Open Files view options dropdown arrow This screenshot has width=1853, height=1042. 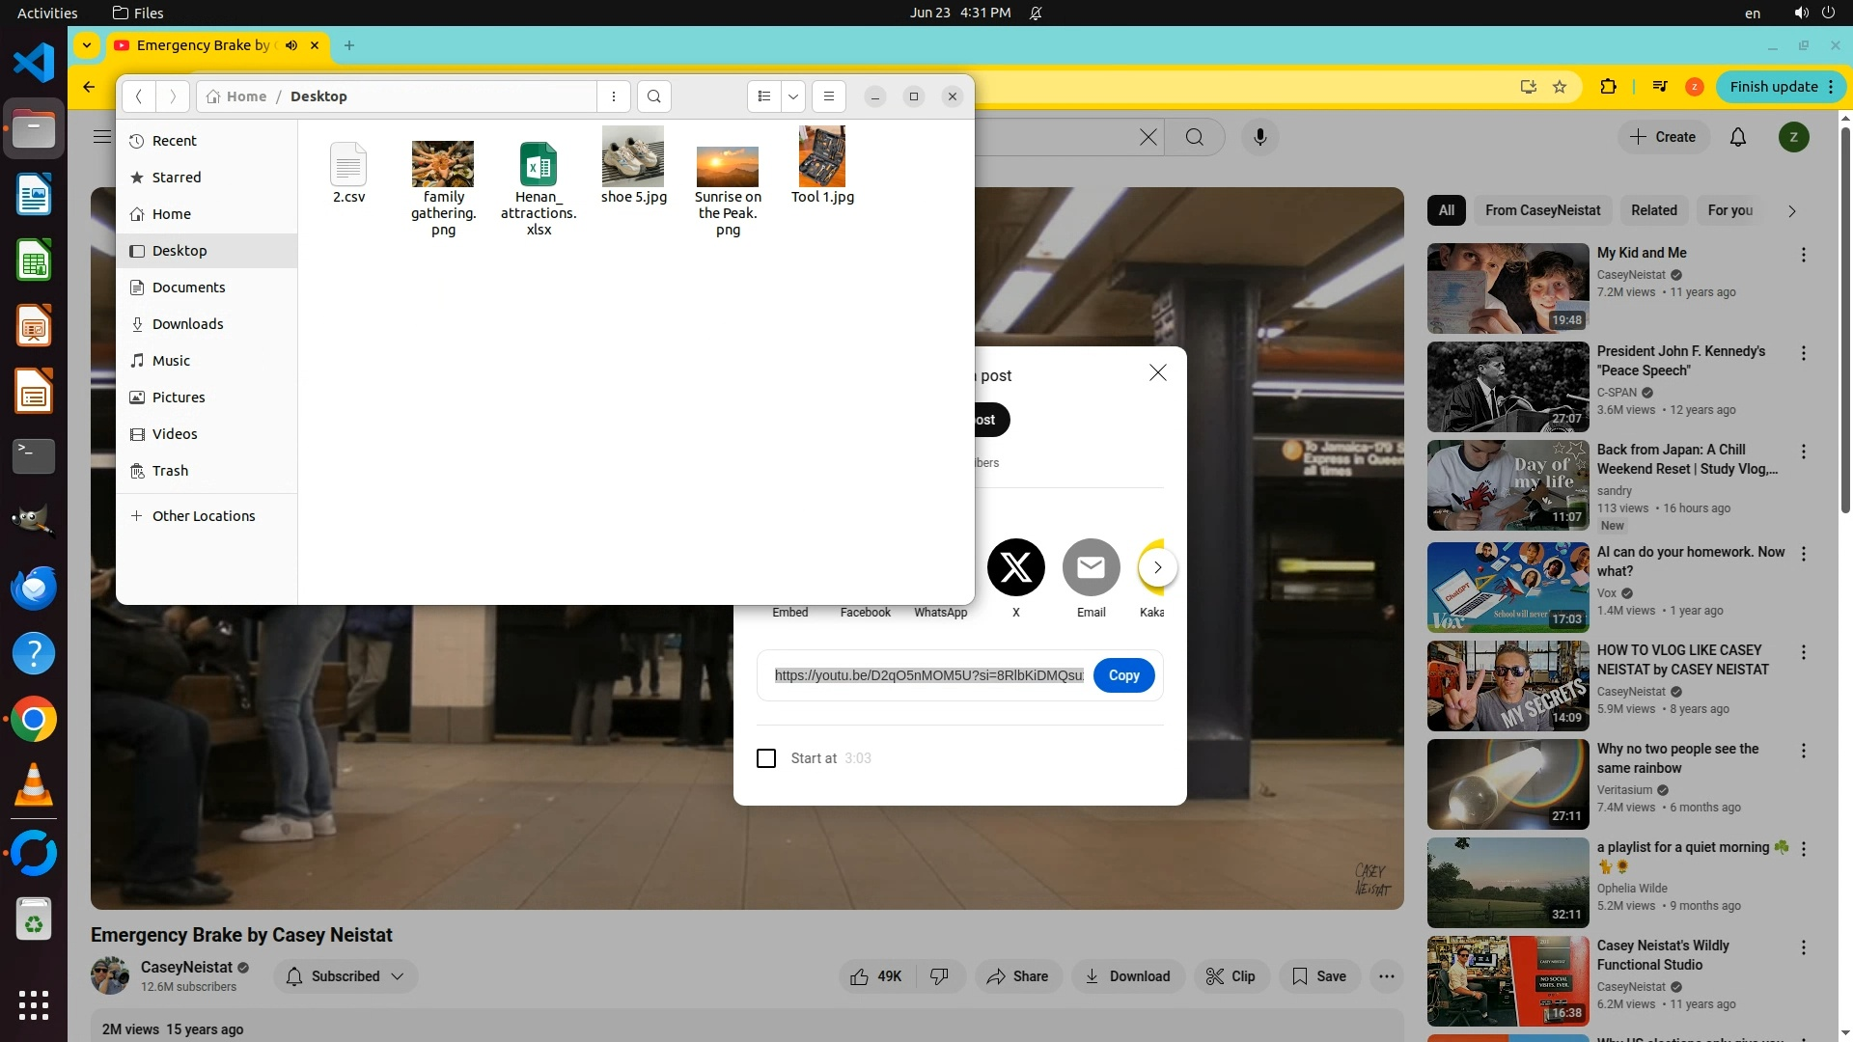pos(793,96)
